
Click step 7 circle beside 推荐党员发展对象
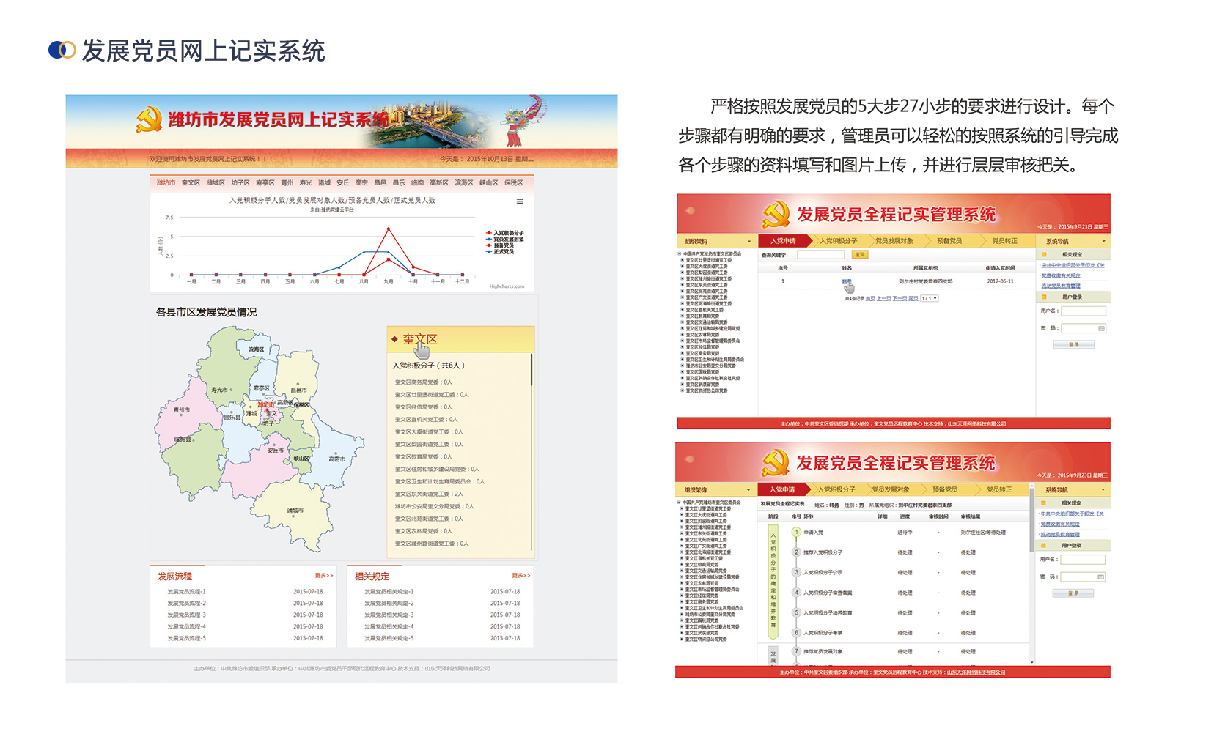coord(796,651)
